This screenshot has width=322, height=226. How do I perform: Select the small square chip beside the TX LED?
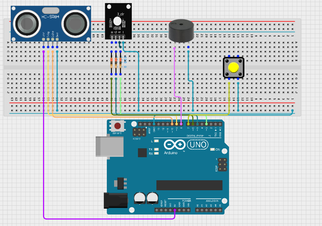(142, 152)
